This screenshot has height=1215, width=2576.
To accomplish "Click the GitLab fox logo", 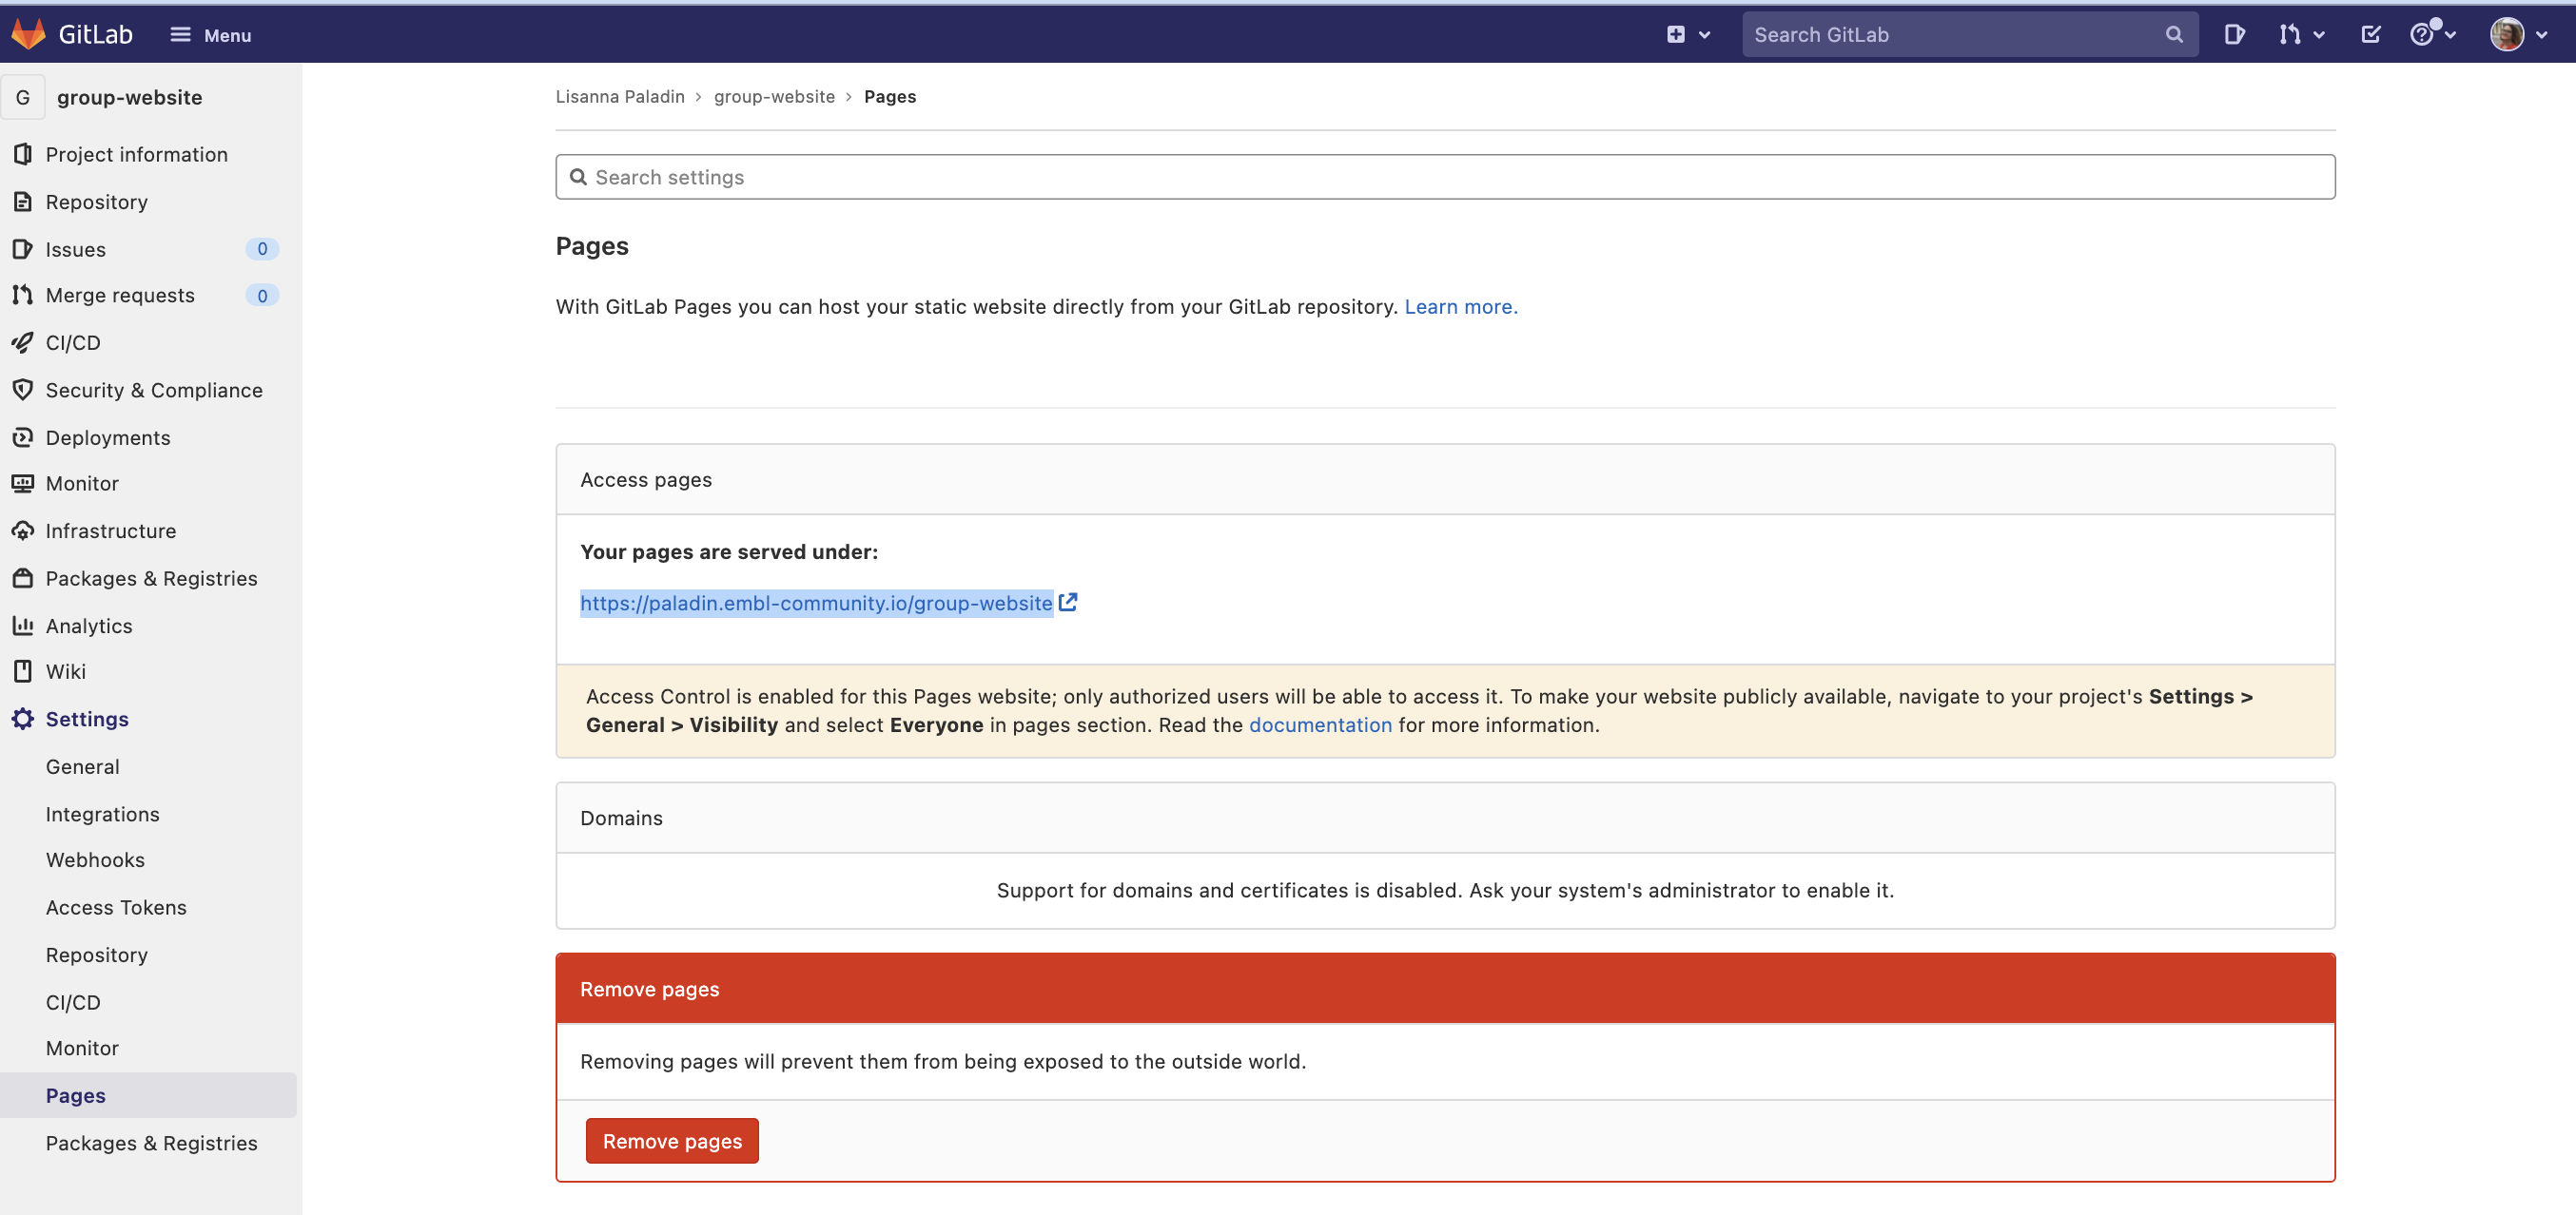I will [28, 34].
